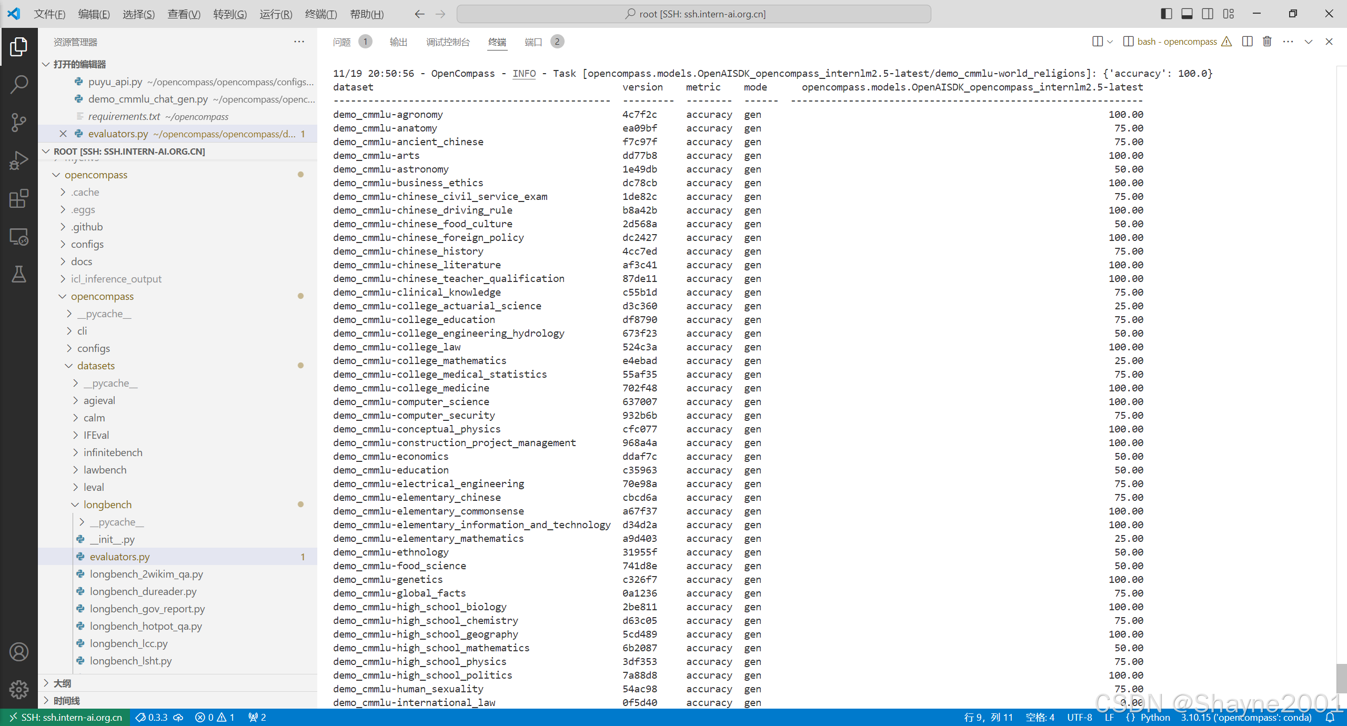1347x726 pixels.
Task: Open the Search view in activity bar
Action: 19,84
